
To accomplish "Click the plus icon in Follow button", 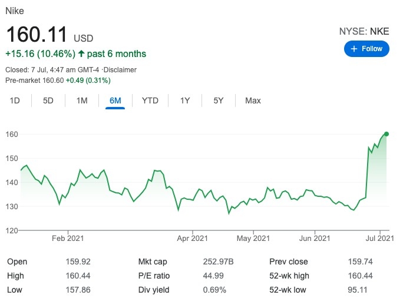I will click(x=354, y=49).
